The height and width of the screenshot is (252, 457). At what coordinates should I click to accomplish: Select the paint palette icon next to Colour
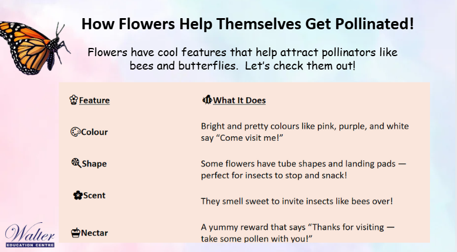[75, 132]
